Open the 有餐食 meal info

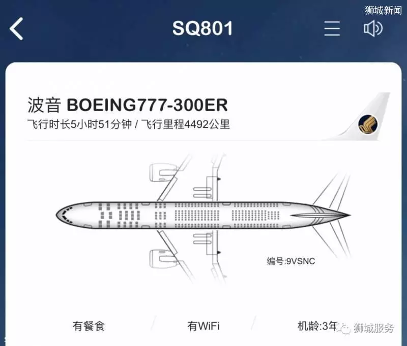click(89, 326)
